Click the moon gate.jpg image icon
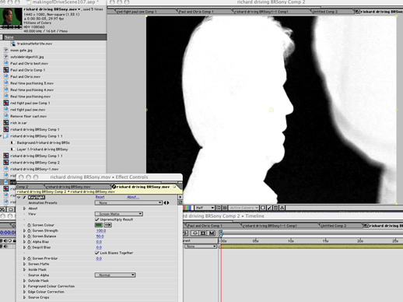This screenshot has width=403, height=302. (6, 50)
